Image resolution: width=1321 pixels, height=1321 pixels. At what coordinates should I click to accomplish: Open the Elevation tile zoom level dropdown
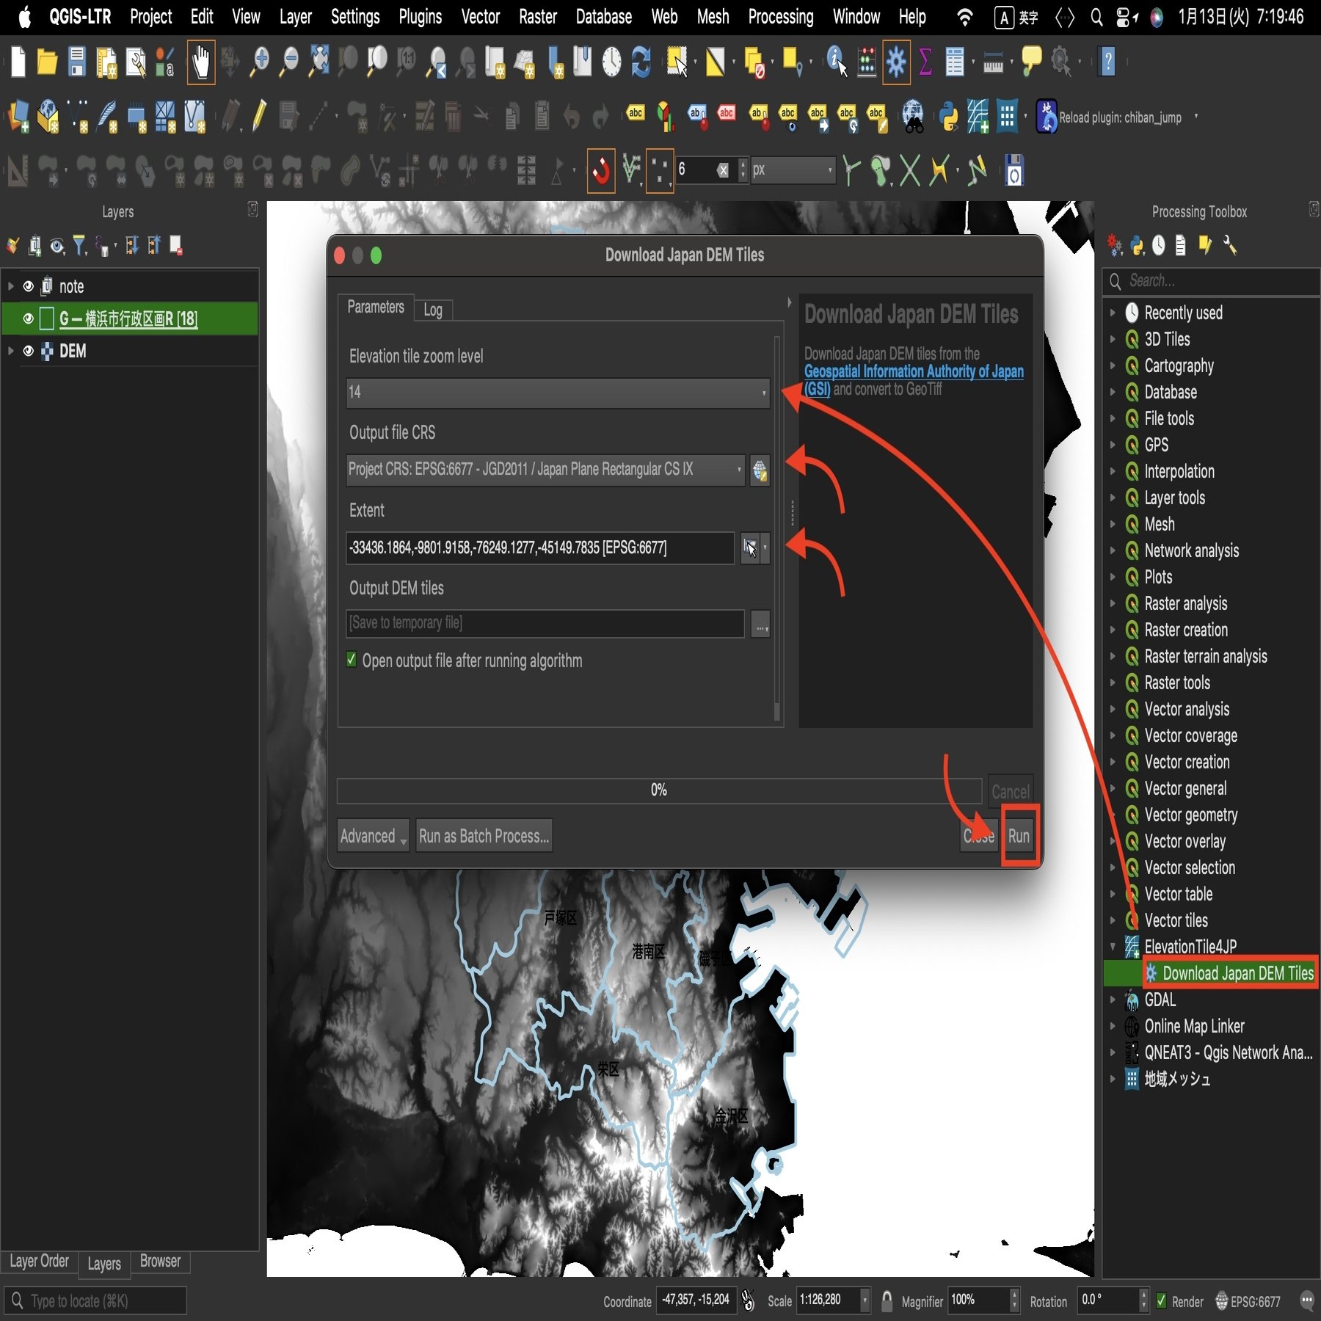click(x=558, y=393)
